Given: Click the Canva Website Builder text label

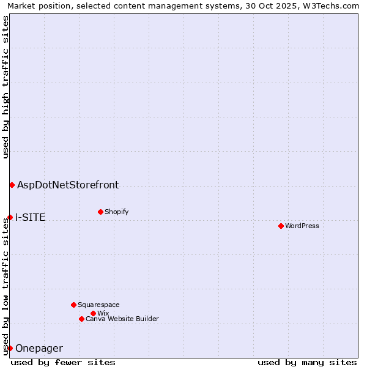Looking at the screenshot, I should point(122,319).
